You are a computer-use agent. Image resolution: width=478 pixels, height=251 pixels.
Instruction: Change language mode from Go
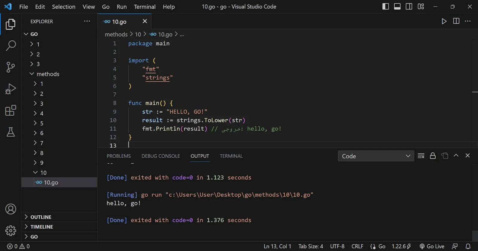(x=382, y=247)
